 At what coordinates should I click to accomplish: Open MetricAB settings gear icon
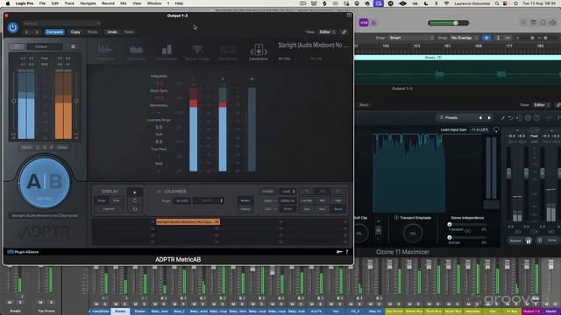(74, 46)
